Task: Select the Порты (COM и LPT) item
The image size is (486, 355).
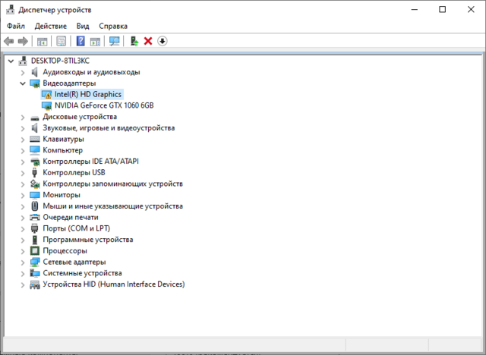Action: [x=77, y=228]
